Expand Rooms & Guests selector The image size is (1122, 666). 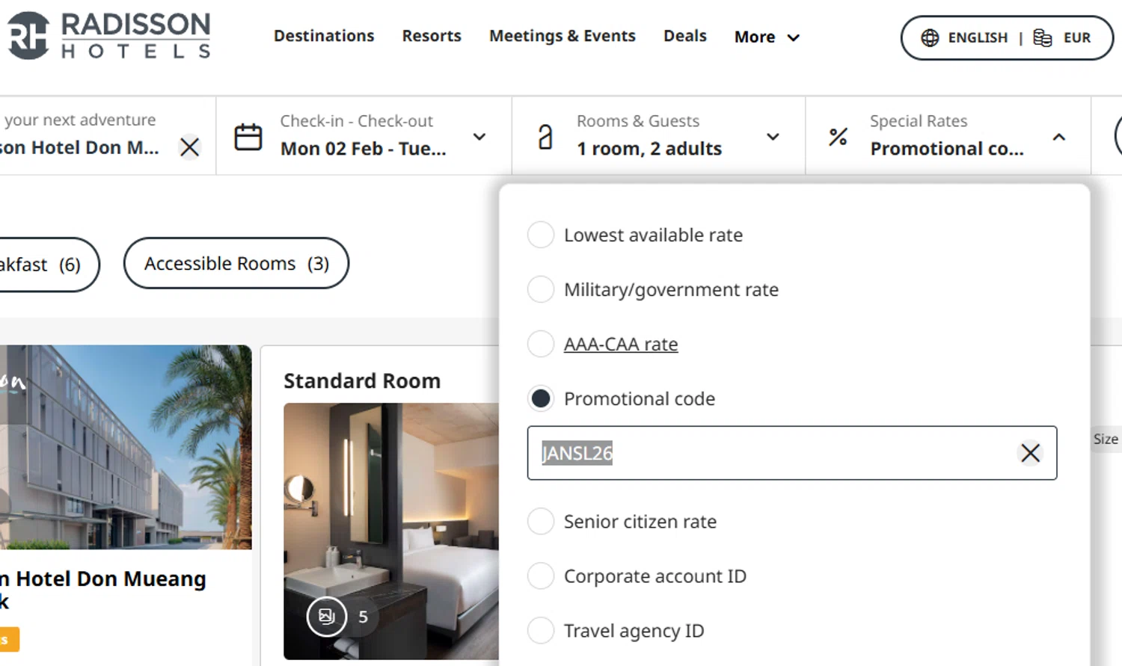(x=773, y=137)
